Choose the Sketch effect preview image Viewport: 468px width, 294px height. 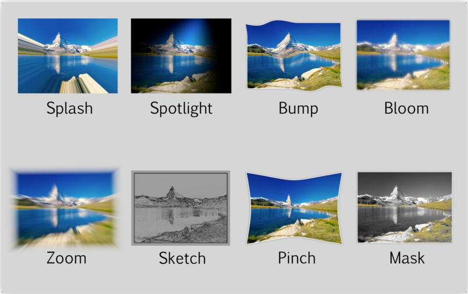coord(181,208)
